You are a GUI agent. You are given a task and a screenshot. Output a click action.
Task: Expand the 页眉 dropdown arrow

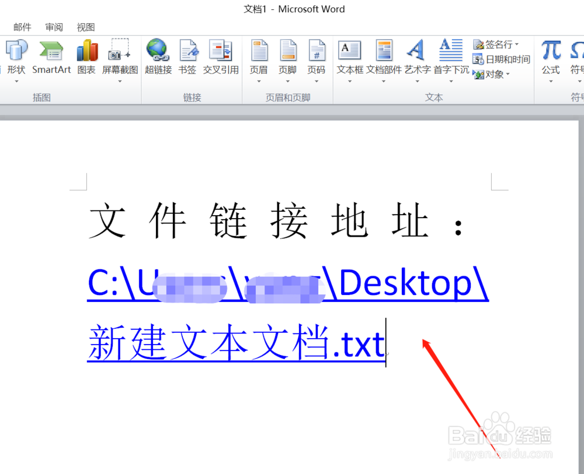259,82
